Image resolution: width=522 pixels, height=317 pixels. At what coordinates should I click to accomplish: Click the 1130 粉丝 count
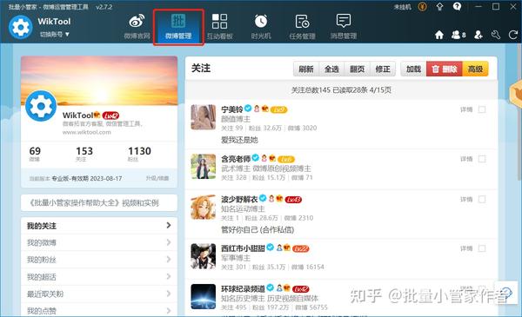139,154
